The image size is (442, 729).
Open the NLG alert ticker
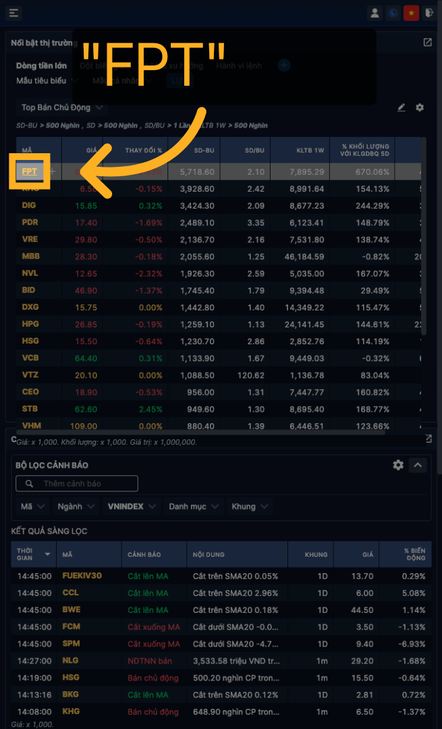(x=71, y=661)
